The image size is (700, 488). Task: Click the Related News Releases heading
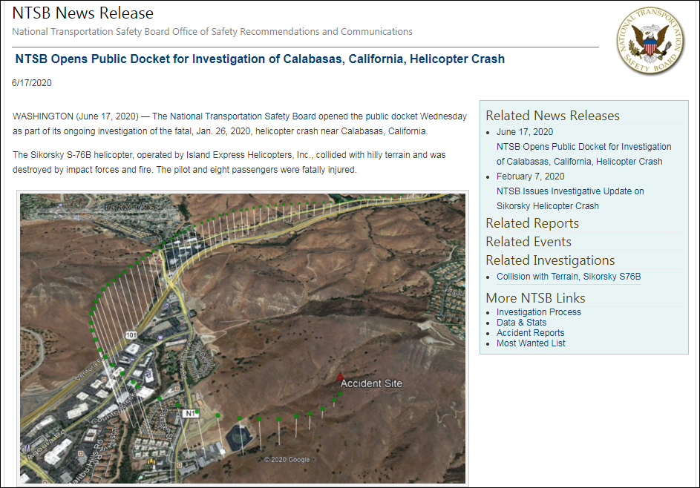pos(552,116)
